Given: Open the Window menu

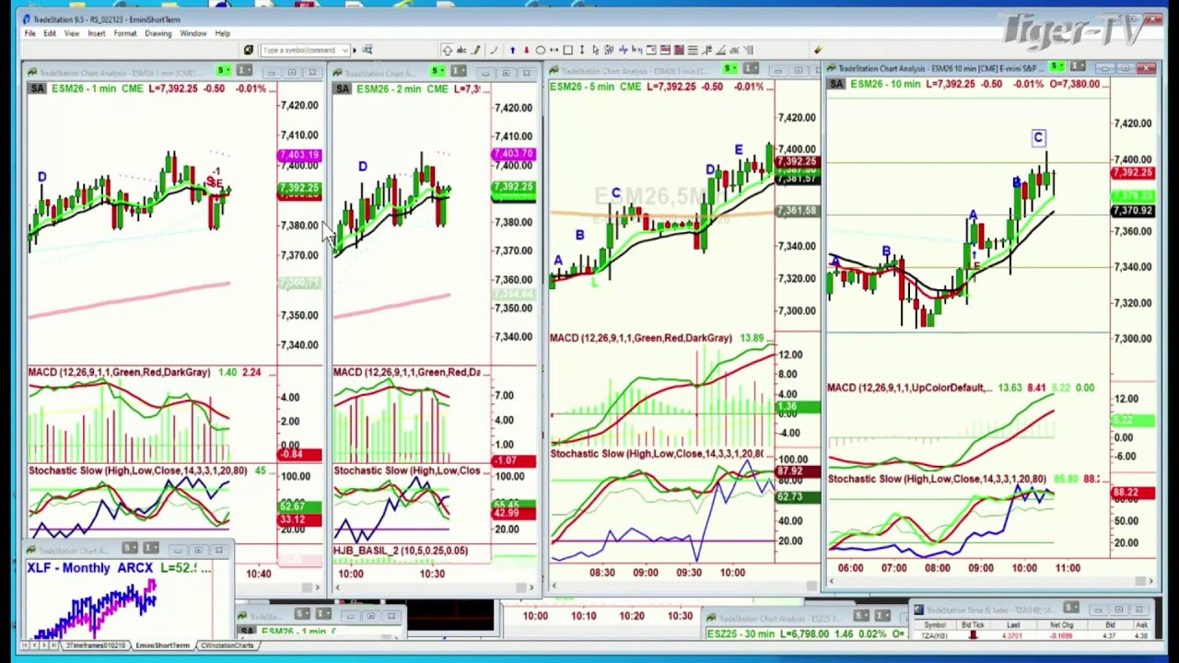Looking at the screenshot, I should pos(193,33).
